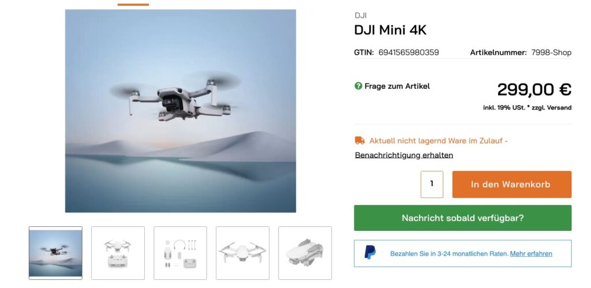The image size is (591, 288).
Task: Click the DJI brand name above the title
Action: tap(361, 16)
